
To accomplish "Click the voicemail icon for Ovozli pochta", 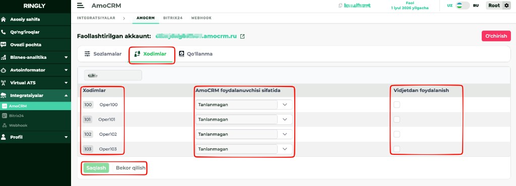I will tap(4, 45).
